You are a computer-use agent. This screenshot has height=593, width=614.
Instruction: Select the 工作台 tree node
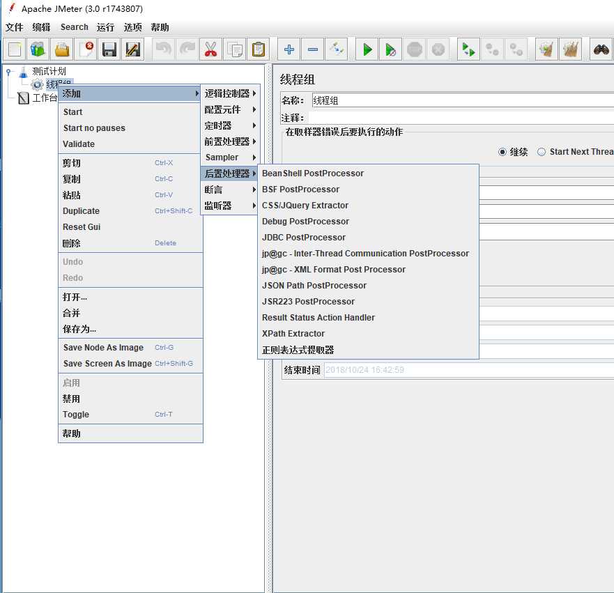tap(44, 98)
